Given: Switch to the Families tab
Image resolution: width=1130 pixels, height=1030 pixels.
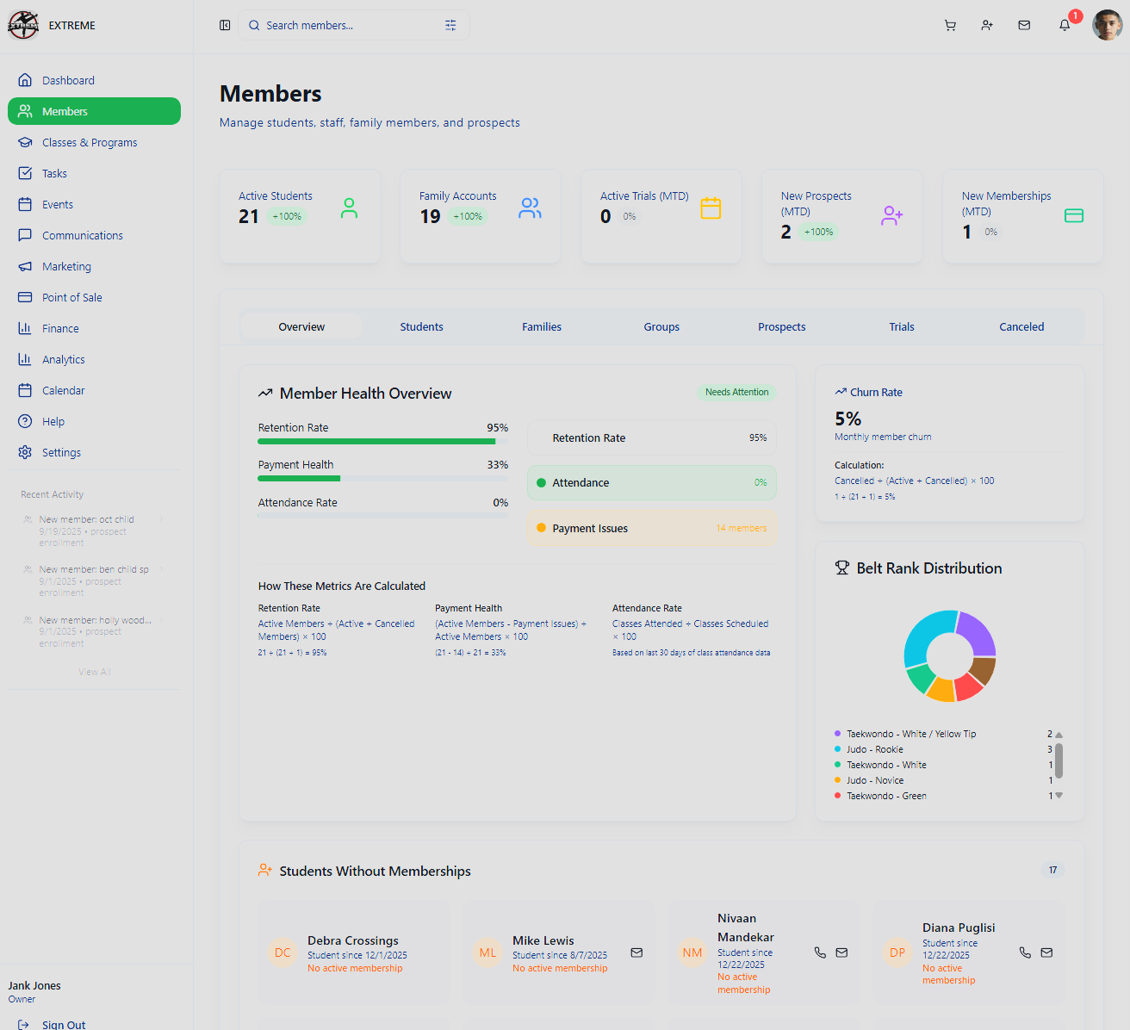Looking at the screenshot, I should pos(542,326).
